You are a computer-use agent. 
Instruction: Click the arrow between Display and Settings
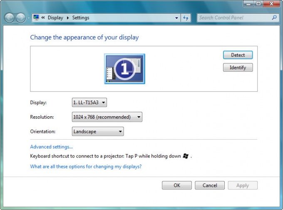coord(67,18)
